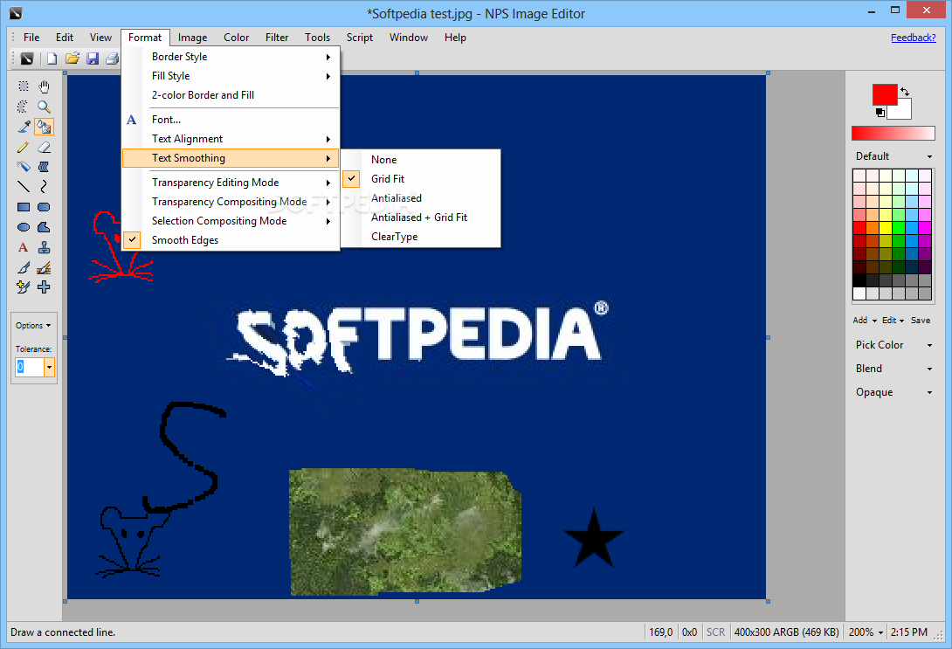Open the Options dropdown in tool panel
Image resolution: width=952 pixels, height=649 pixels.
click(x=33, y=326)
